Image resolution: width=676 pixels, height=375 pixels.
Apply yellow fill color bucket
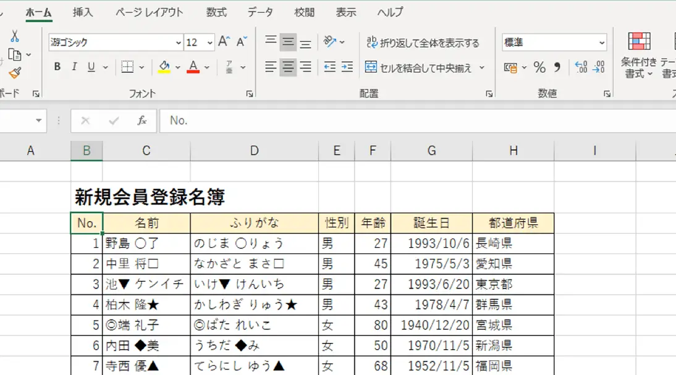[164, 67]
